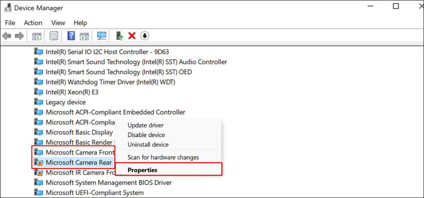Open the Action menu
424x198 pixels.
(x=33, y=23)
